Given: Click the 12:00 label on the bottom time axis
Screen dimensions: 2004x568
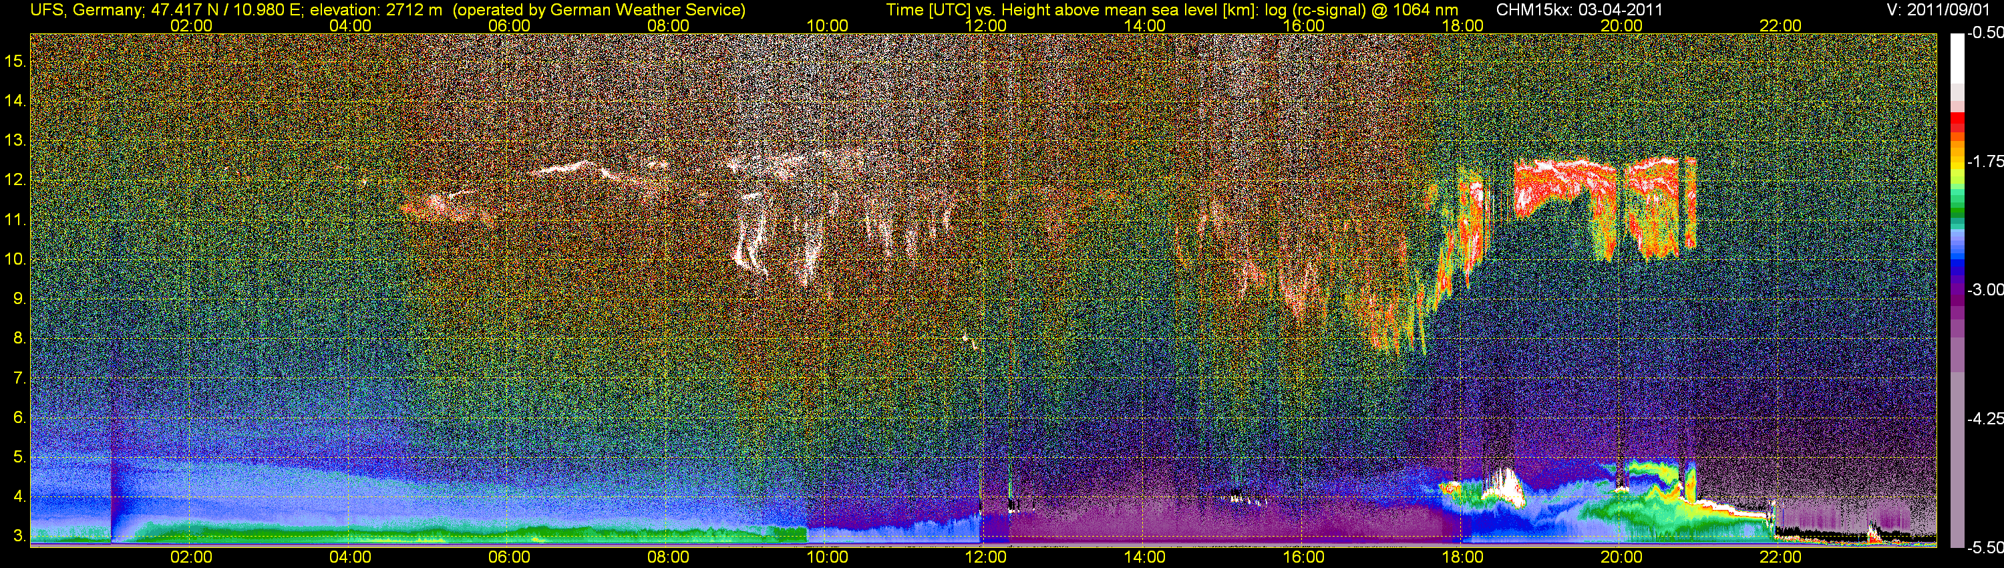Looking at the screenshot, I should 986,557.
